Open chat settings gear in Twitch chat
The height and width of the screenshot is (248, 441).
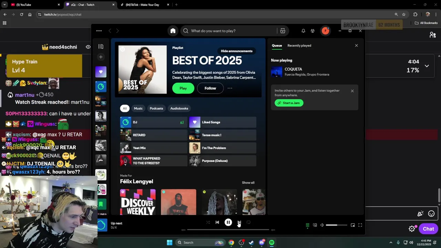click(x=412, y=229)
